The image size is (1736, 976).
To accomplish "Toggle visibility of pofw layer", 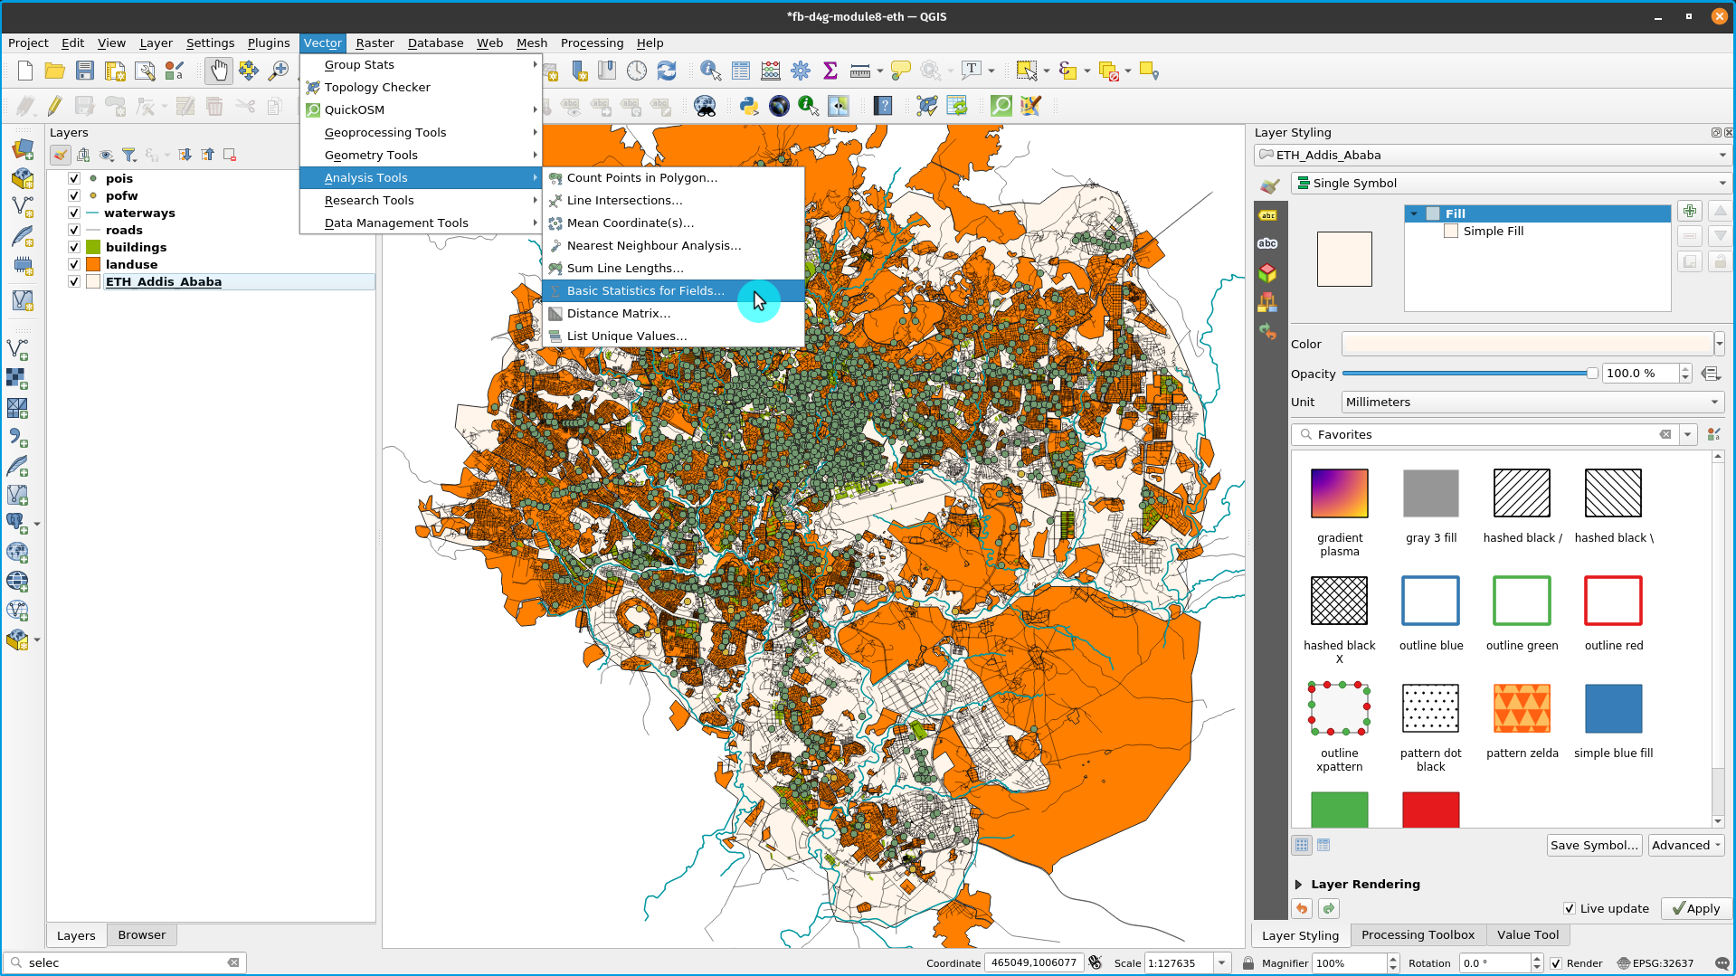I will (x=74, y=196).
